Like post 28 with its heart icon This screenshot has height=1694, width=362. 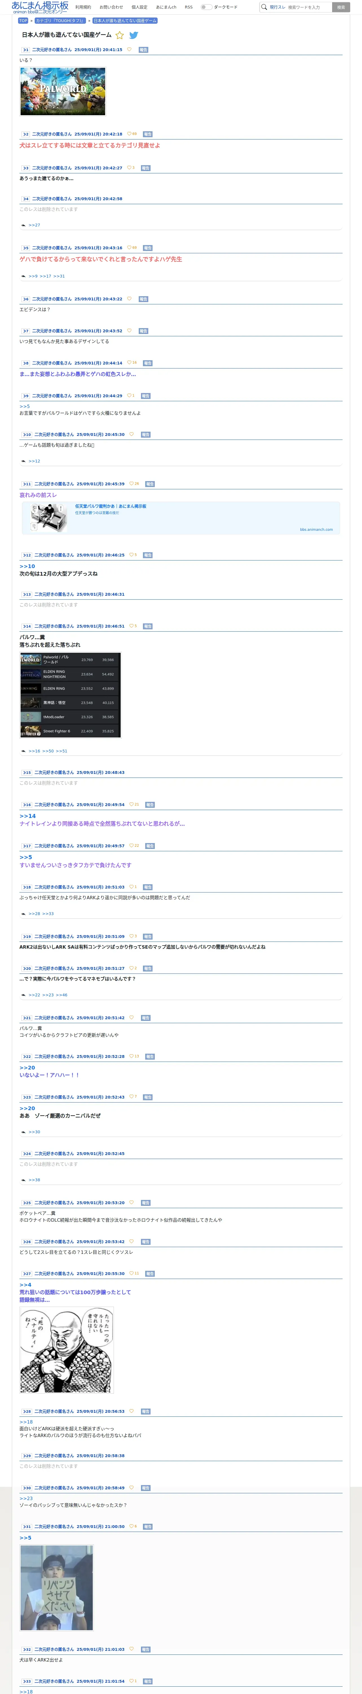131,1411
